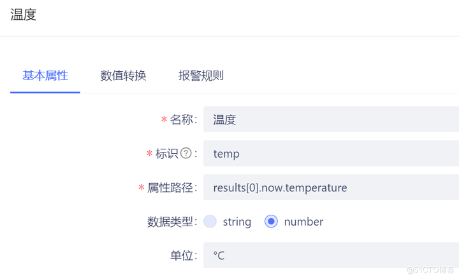Select the number data type radio button
Viewport: 459px width, 279px height.
(271, 222)
